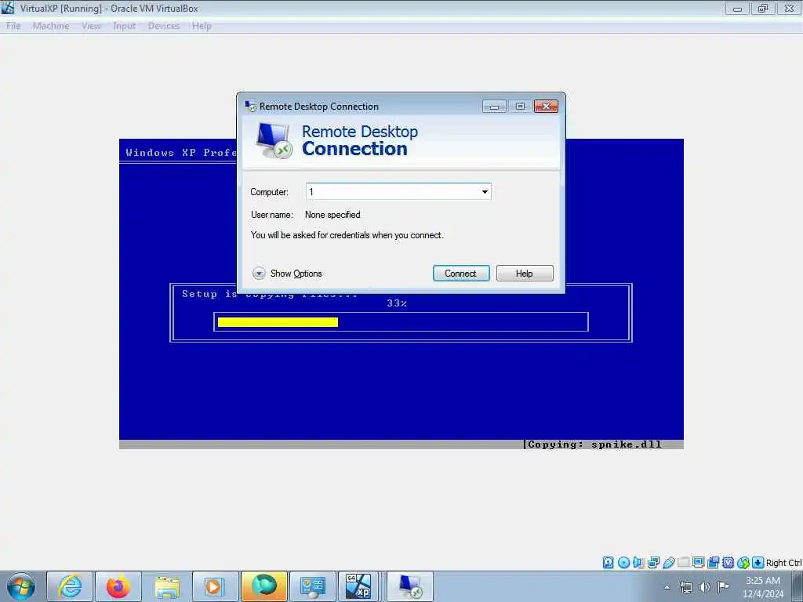Open the View menu in VirtualBox
The height and width of the screenshot is (602, 803).
(91, 26)
